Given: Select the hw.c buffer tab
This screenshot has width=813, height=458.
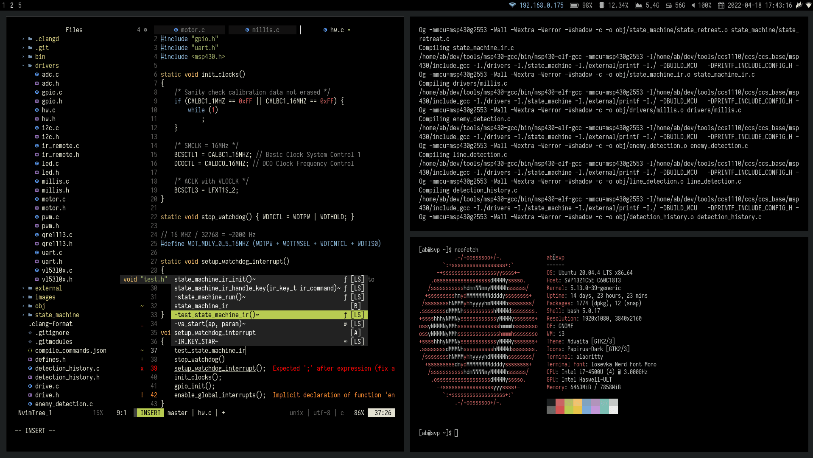Looking at the screenshot, I should coord(337,30).
